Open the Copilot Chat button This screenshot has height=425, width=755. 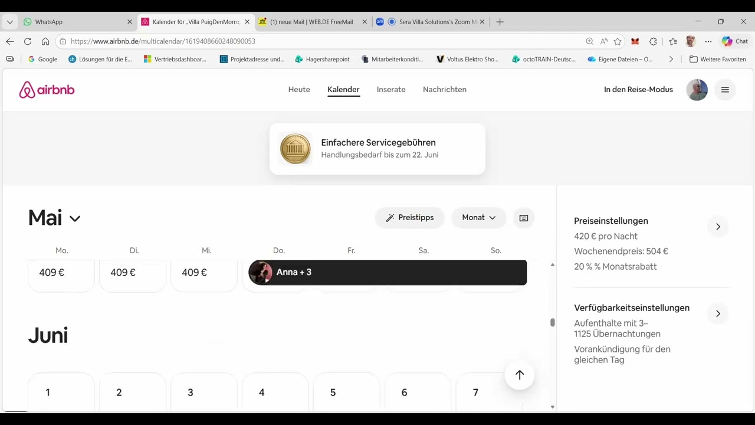(x=735, y=41)
